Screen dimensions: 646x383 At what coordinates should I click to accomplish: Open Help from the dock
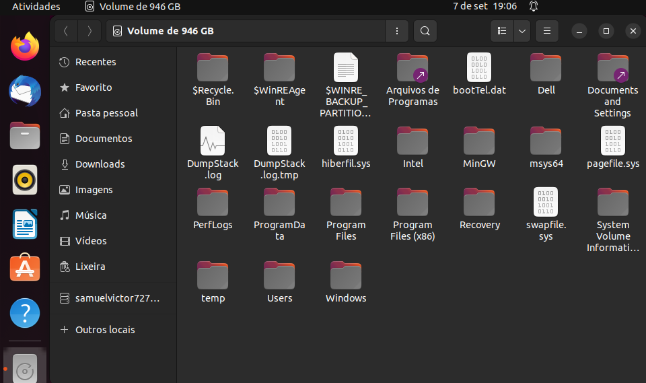coord(25,313)
